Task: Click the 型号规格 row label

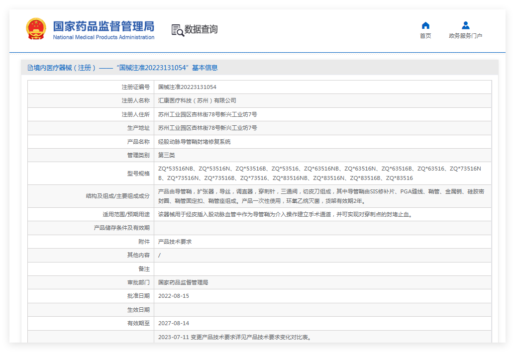Action: click(138, 174)
